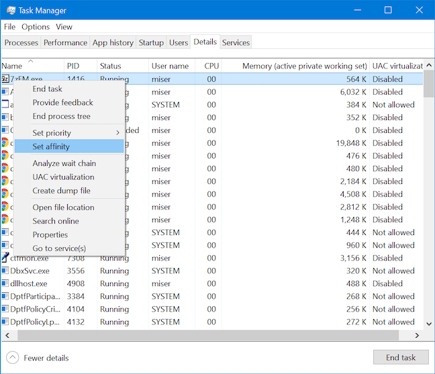Sort by the Memory column header

pos(295,66)
